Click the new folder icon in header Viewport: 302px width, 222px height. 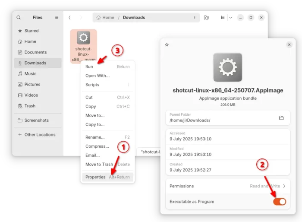pos(206,18)
